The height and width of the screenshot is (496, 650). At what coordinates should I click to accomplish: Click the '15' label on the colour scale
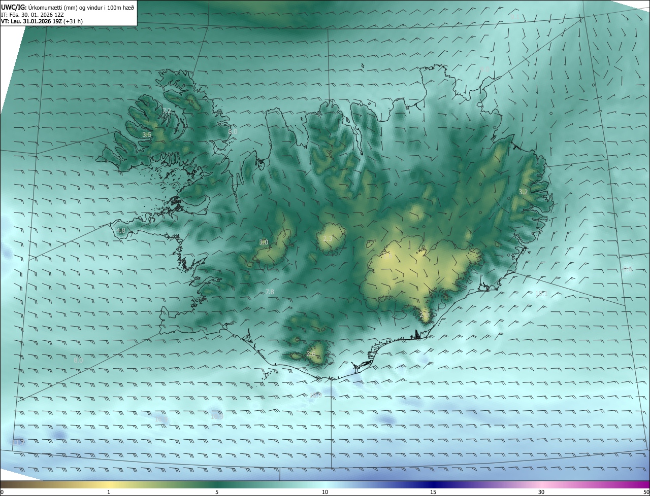tap(433, 492)
